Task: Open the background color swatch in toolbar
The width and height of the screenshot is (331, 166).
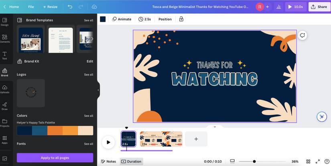Action: [103, 19]
